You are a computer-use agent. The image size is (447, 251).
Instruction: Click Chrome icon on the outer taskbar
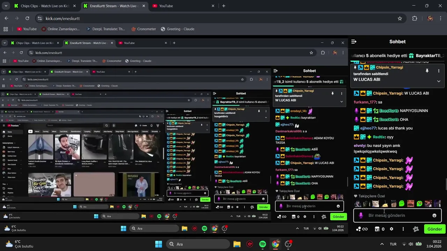point(276,244)
